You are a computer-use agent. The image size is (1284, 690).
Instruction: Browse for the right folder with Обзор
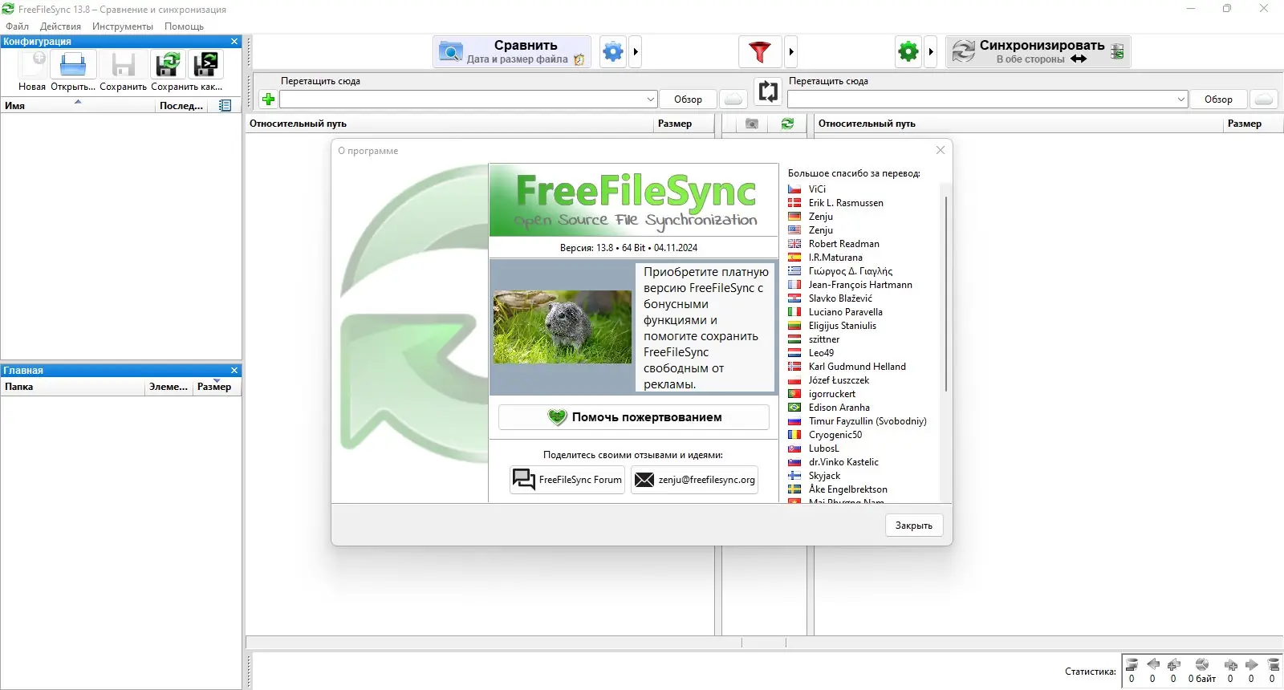point(1218,99)
